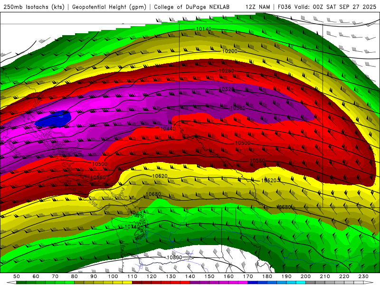
Task: Click the right arrow end of color bar
Action: click(368, 283)
